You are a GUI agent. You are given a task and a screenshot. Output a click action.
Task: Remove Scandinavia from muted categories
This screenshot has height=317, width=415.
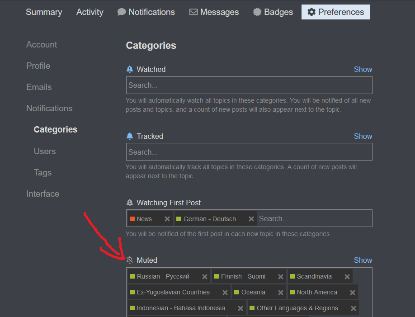coord(347,277)
